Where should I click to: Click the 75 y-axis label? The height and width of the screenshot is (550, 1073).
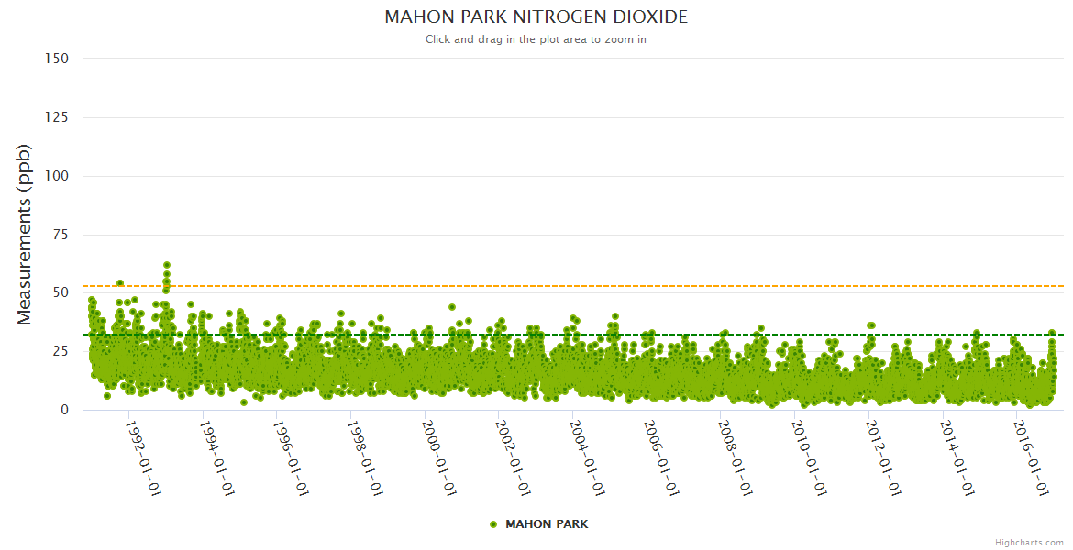[x=60, y=235]
